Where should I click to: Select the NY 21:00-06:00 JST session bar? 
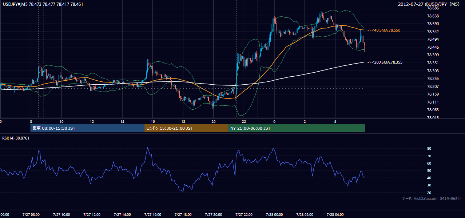pos(297,128)
